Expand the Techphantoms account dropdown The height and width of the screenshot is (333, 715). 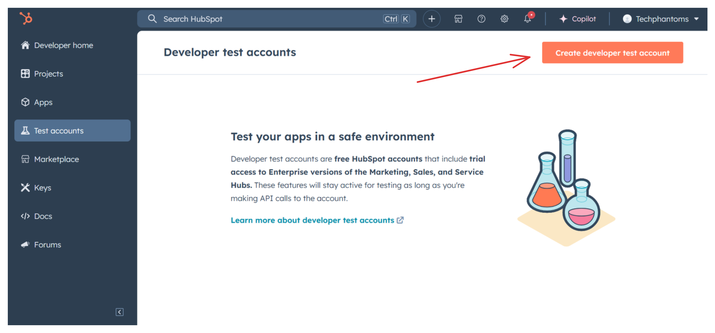[696, 19]
